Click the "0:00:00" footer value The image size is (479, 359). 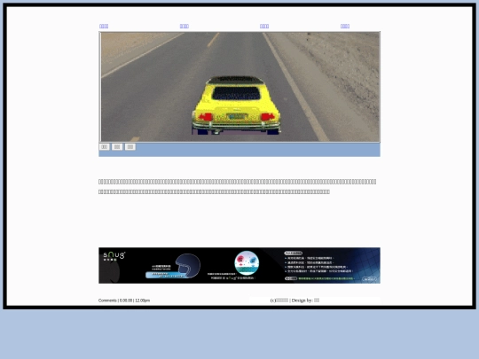[x=126, y=300]
